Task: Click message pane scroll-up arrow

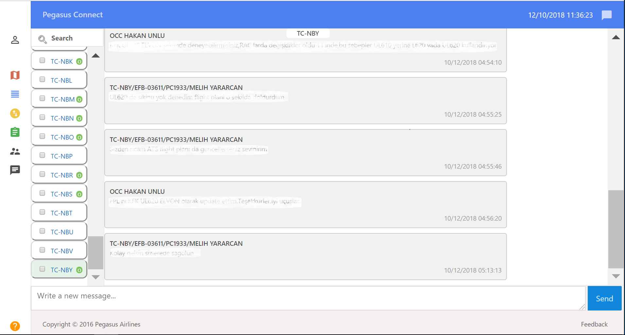Action: (616, 38)
